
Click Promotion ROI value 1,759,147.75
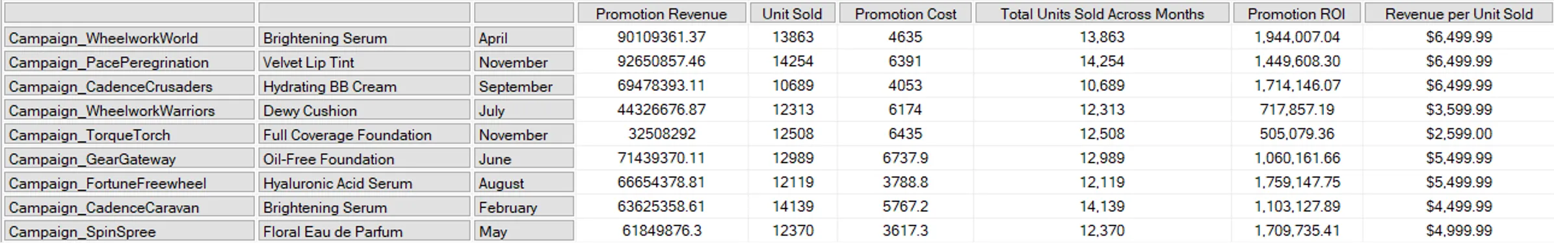(x=1297, y=182)
